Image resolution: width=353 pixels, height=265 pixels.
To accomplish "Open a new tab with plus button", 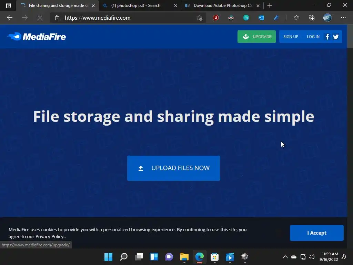I will (x=270, y=6).
